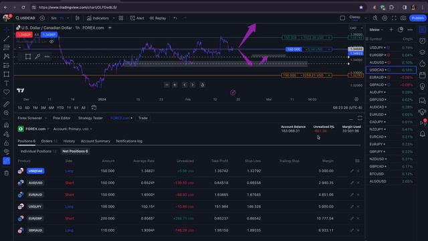Click the blue buy price button
This screenshot has width=428, height=241.
tap(49, 35)
